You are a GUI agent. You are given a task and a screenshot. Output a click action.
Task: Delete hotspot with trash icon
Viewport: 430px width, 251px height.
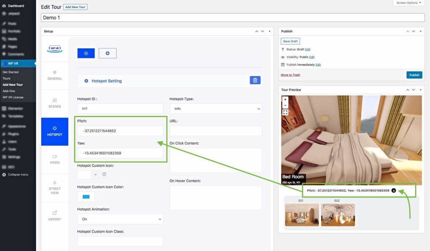click(255, 80)
